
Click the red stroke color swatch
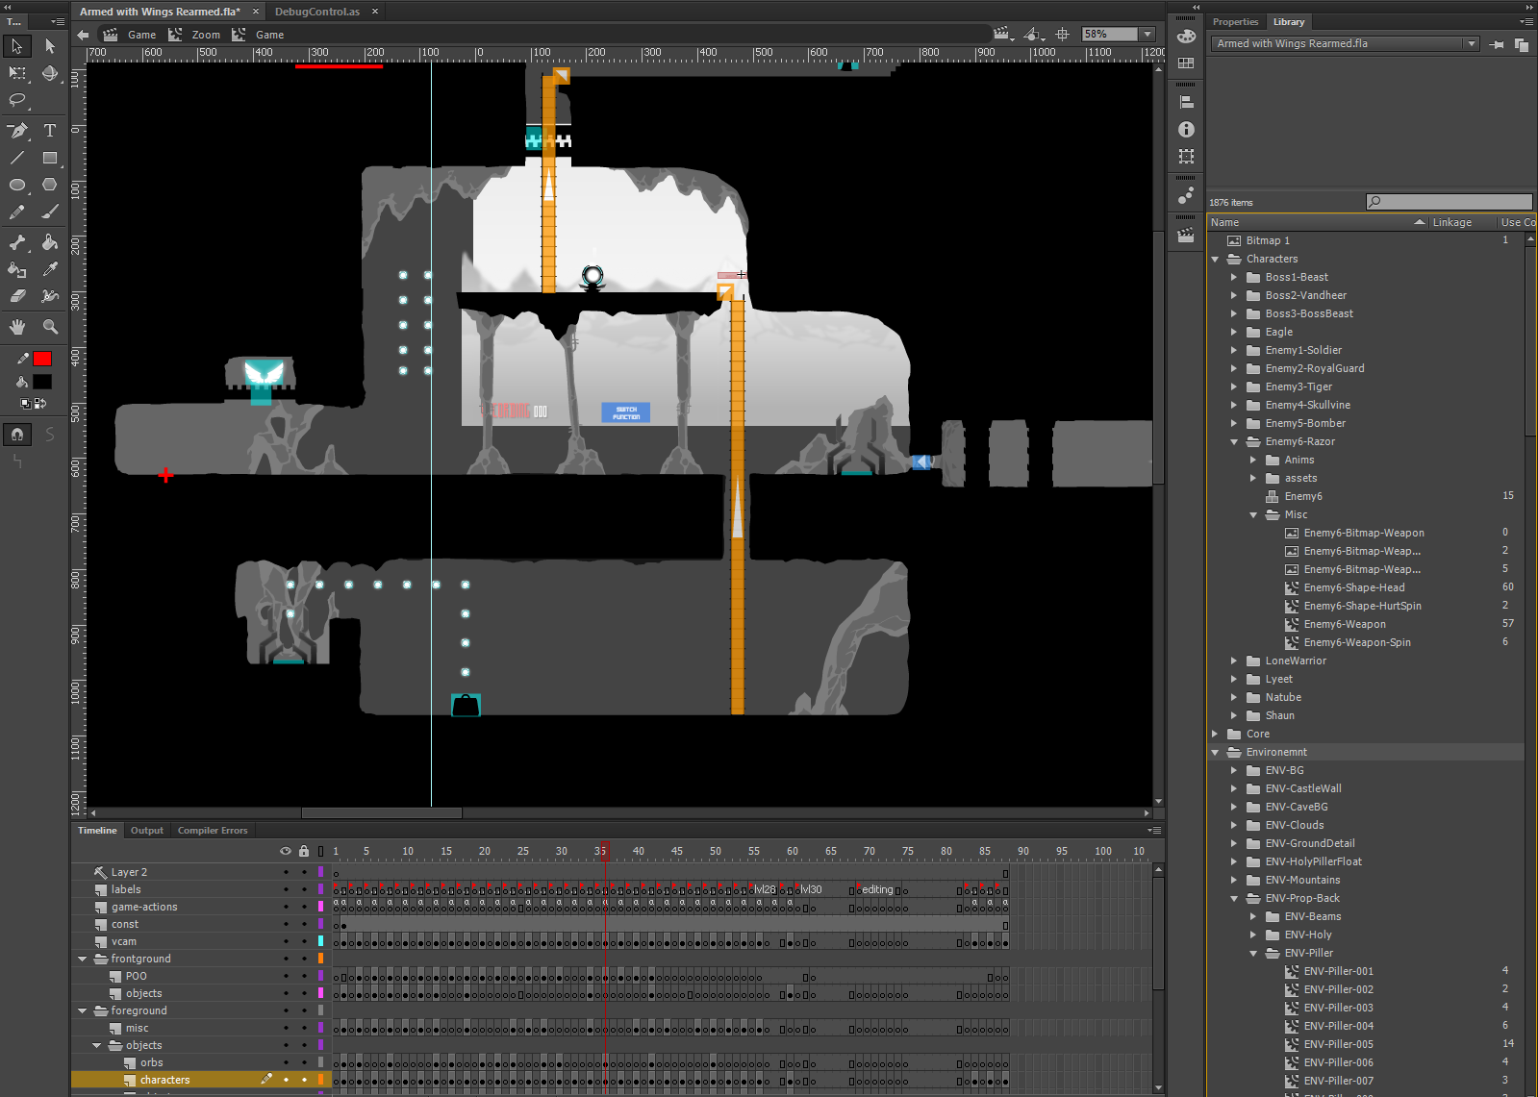click(42, 359)
